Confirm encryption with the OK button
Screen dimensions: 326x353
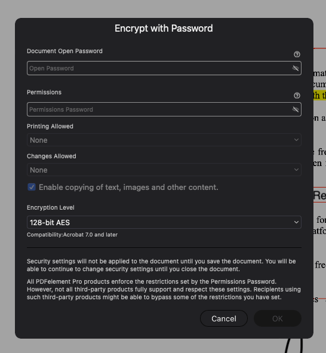click(x=278, y=318)
